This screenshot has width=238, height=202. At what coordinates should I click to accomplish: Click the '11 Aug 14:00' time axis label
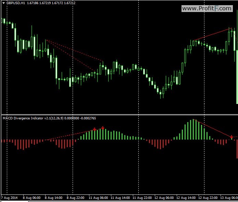pyautogui.click(x=120, y=198)
